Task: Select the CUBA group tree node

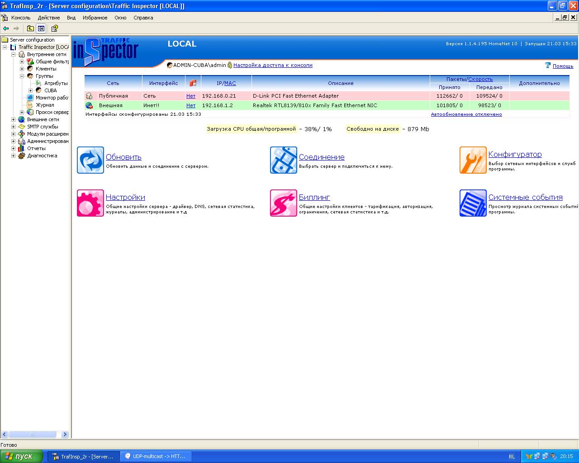Action: pyautogui.click(x=51, y=90)
